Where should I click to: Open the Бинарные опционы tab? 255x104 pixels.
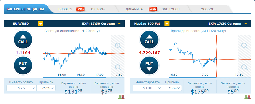coord(25,9)
